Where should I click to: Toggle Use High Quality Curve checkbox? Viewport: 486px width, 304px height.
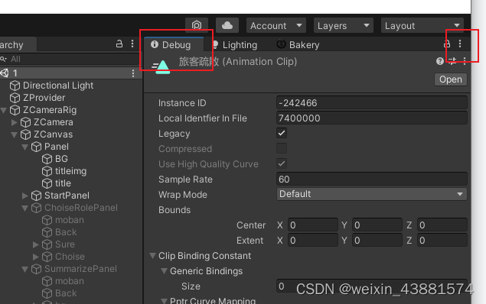point(282,163)
